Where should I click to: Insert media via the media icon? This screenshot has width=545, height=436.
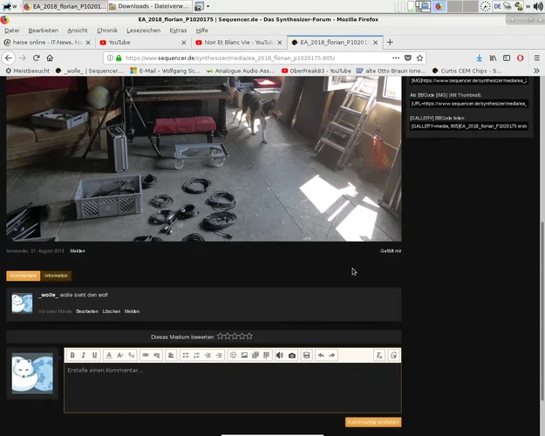255,355
